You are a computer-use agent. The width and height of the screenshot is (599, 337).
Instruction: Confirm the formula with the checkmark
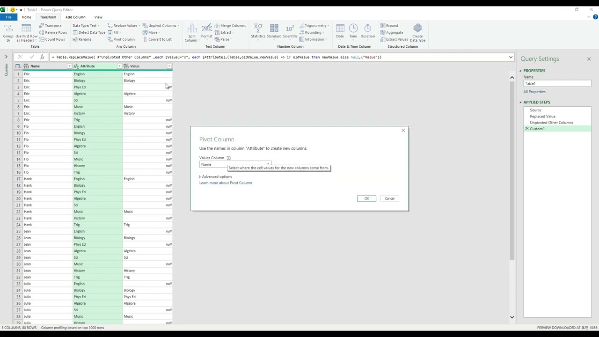(31, 57)
